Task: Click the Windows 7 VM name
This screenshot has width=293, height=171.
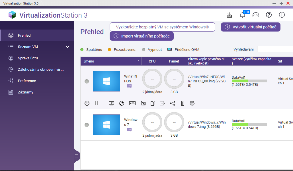Action: point(131,122)
